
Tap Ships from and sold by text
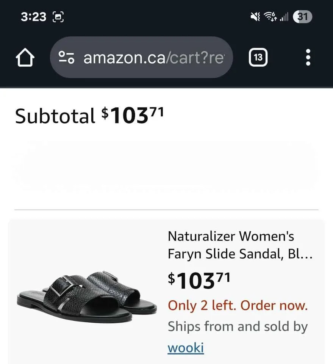coord(238,326)
